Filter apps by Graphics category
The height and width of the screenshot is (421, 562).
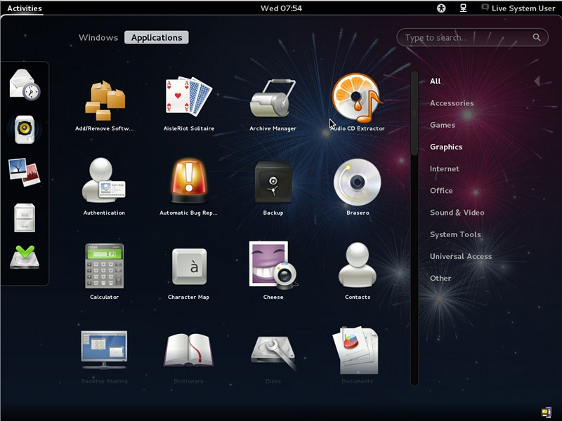446,147
